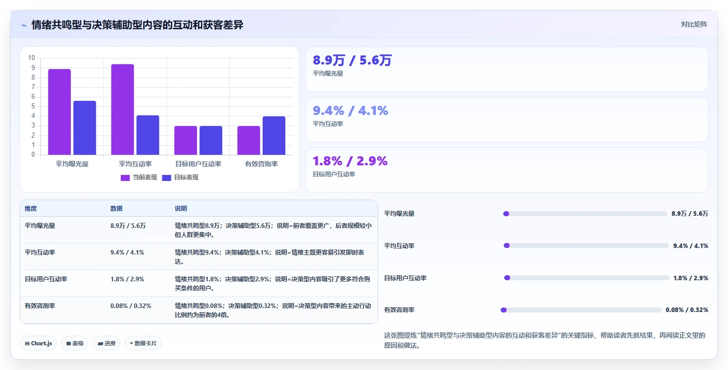Click the 对比矩阵 label in header
Screen dimensions: 728x370
[x=694, y=24]
